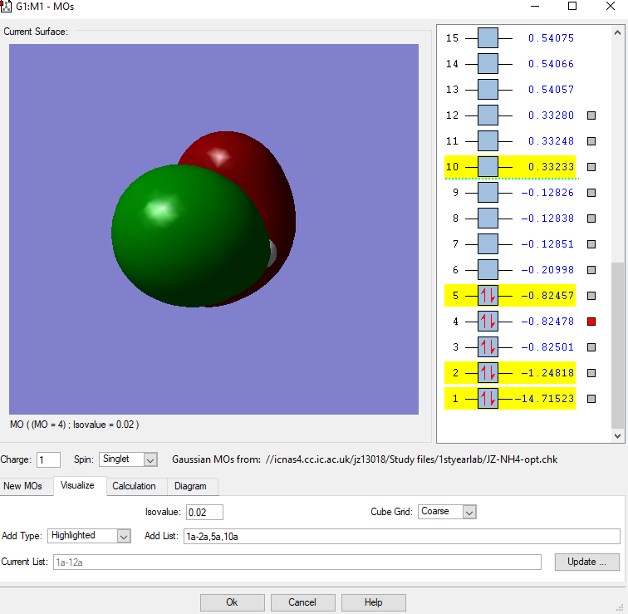The image size is (628, 614).
Task: Select the occupied orbital box for MO 4
Action: (x=488, y=321)
